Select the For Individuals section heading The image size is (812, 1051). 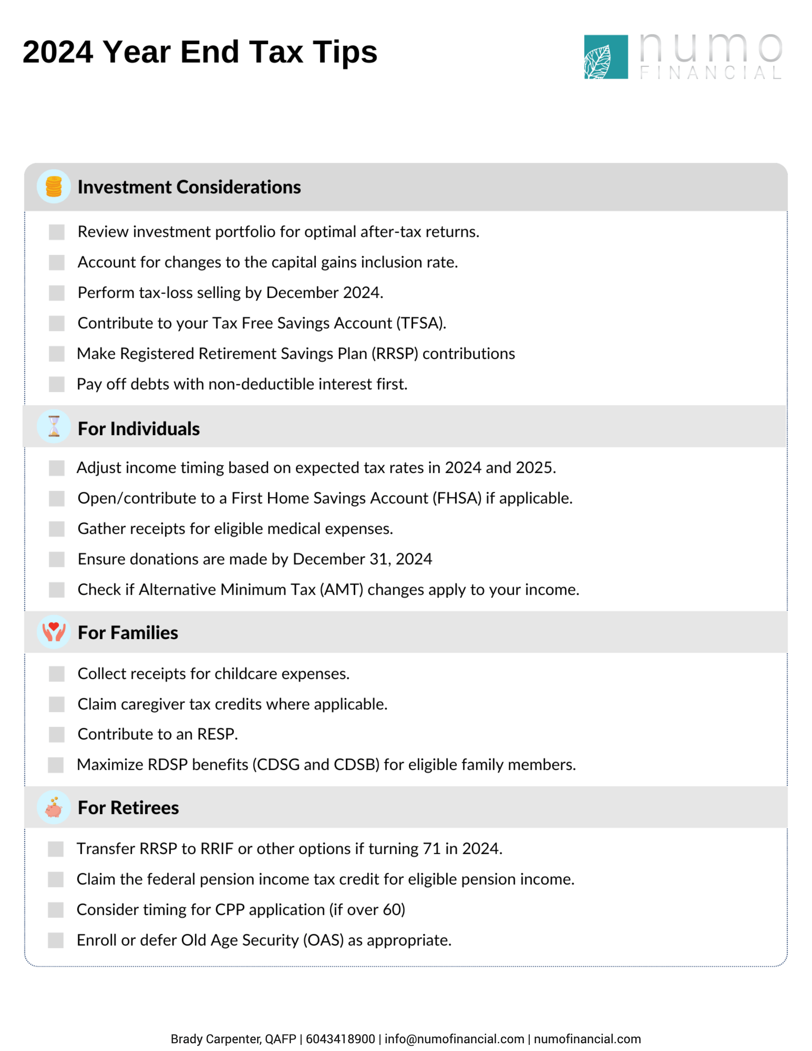[139, 429]
